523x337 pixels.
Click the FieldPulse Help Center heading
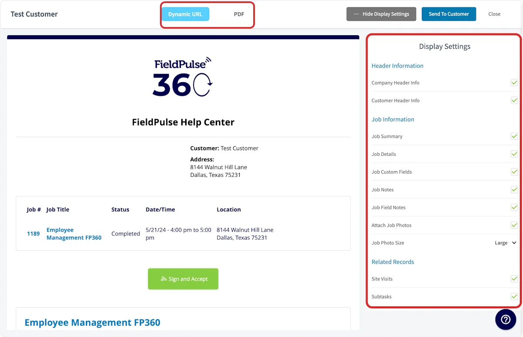[183, 122]
